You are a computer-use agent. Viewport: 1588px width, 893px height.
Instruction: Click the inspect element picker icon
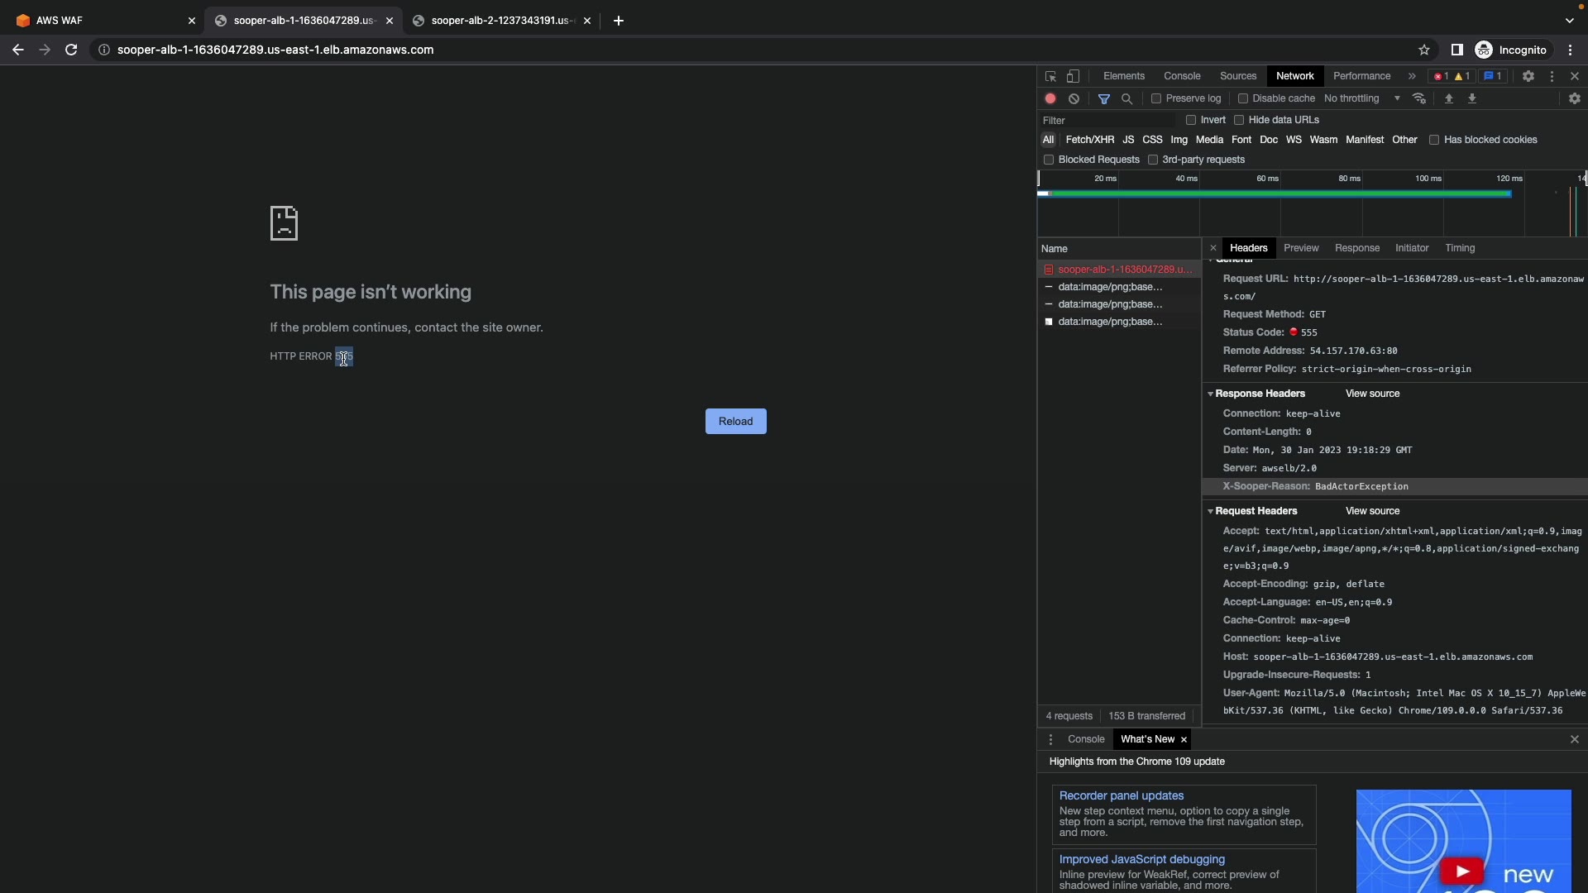point(1050,76)
